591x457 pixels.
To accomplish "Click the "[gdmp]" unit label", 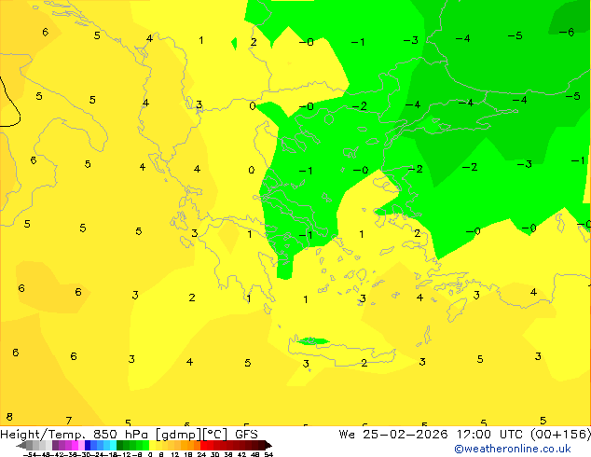I will [179, 435].
